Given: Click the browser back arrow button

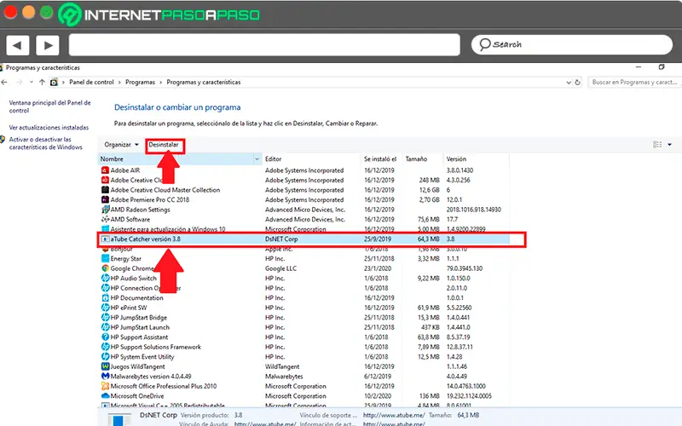Looking at the screenshot, I should 18,44.
